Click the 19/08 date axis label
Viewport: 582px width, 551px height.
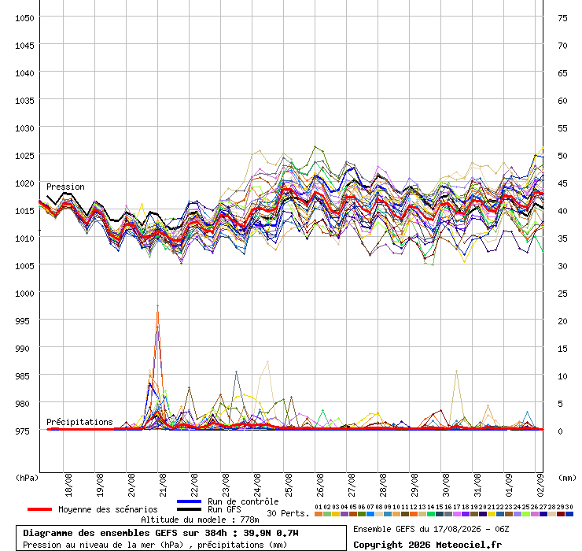pyautogui.click(x=100, y=485)
